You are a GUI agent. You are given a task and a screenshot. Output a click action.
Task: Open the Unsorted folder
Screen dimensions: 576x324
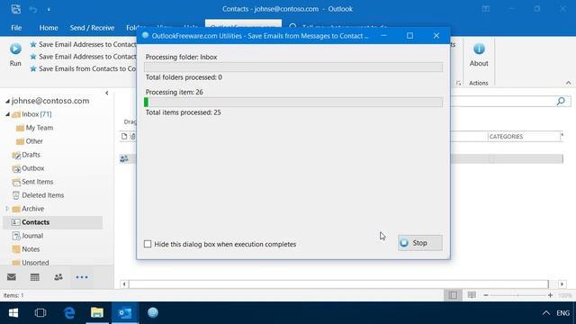coord(35,262)
